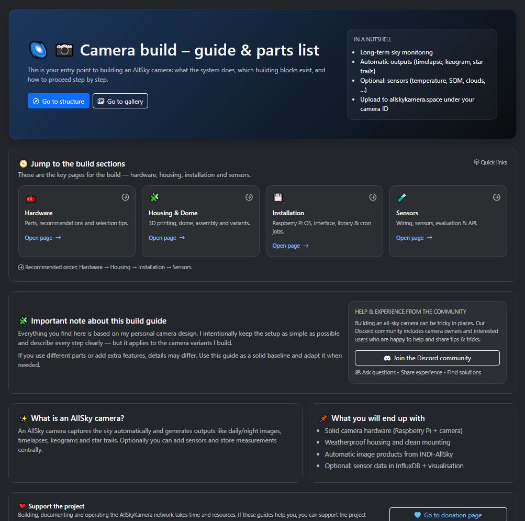The image size is (525, 521).
Task: Click the puzzle icon on the Housing & Dome card
Action: pos(154,198)
